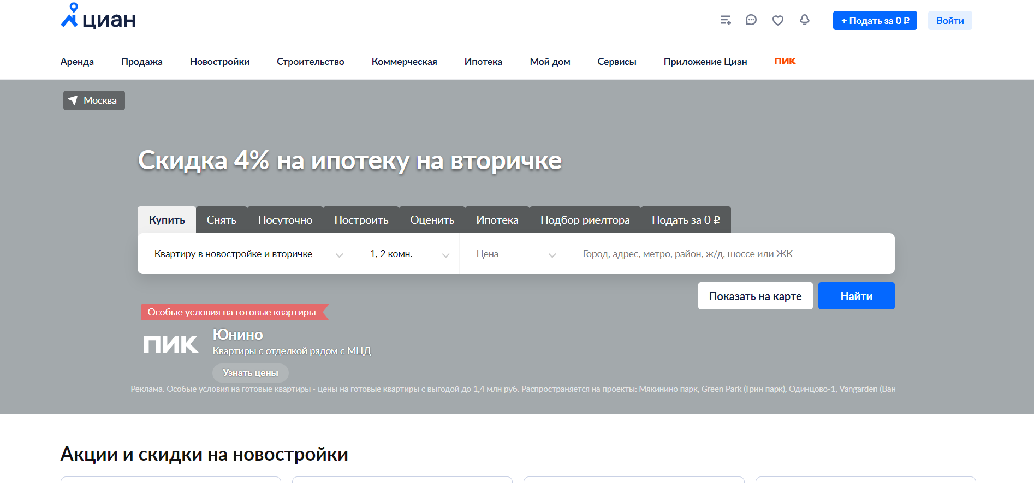
Task: Go to Коммерческая menu section
Action: 404,62
